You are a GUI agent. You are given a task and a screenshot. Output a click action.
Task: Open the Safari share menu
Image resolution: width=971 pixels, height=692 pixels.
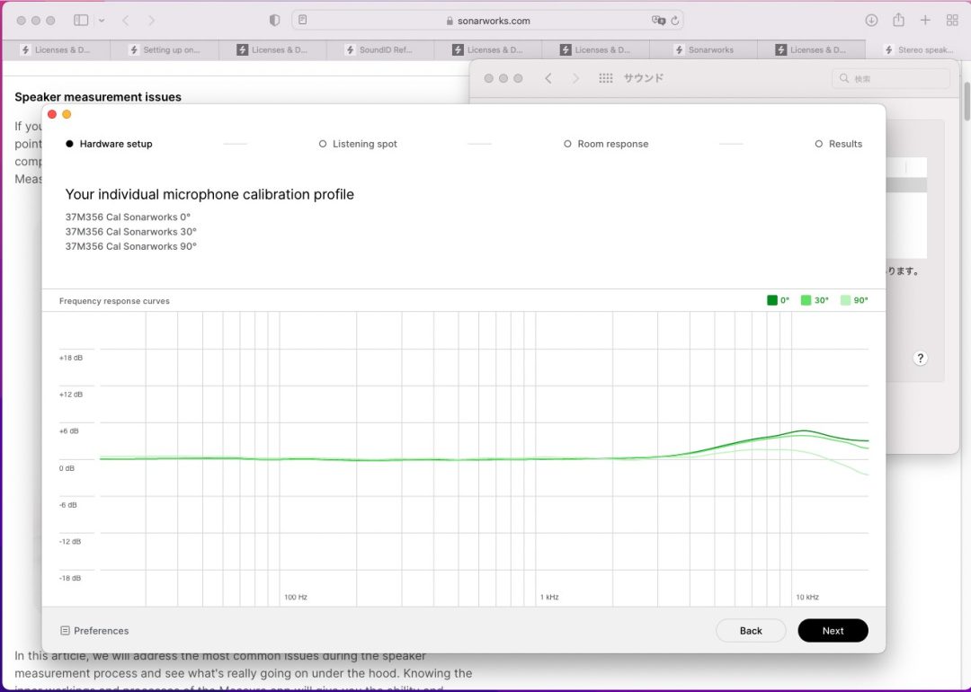pyautogui.click(x=898, y=20)
